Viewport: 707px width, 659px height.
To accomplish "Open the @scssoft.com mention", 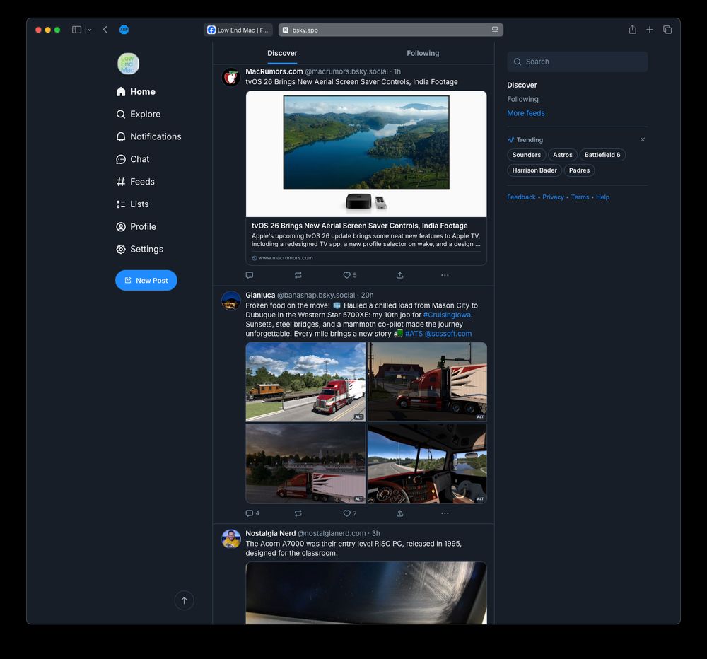I will pyautogui.click(x=448, y=334).
